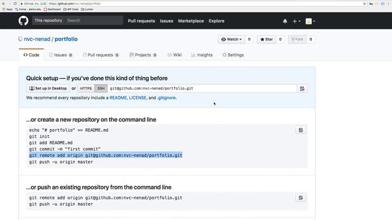Open the GitHub Octocat home logo
Screen dimensions: 392x220
click(23, 21)
